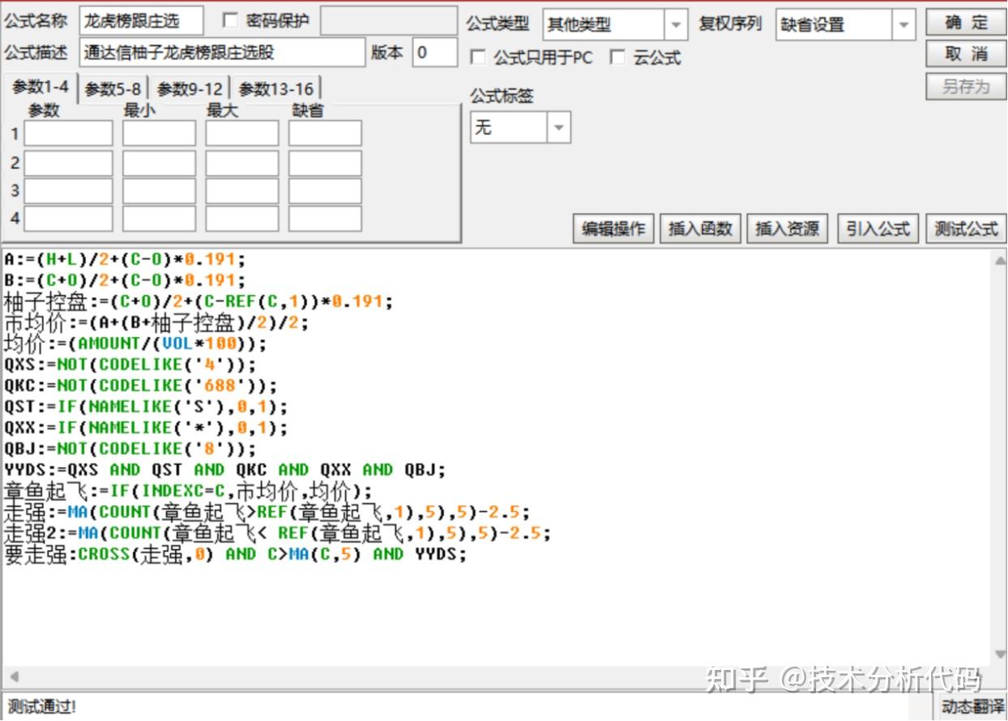Click row 3 最小 value field
The width and height of the screenshot is (1008, 721).
(x=159, y=190)
